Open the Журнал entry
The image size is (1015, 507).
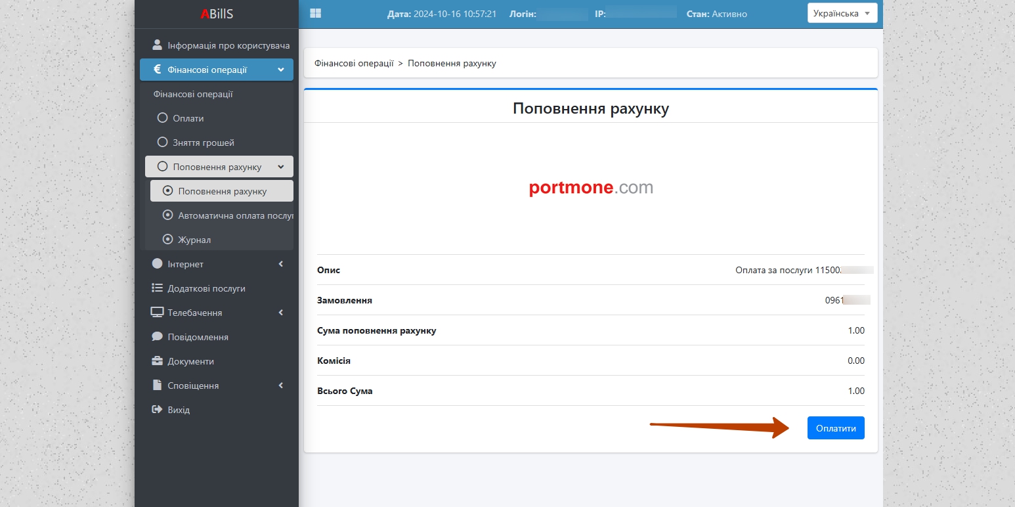222,240
